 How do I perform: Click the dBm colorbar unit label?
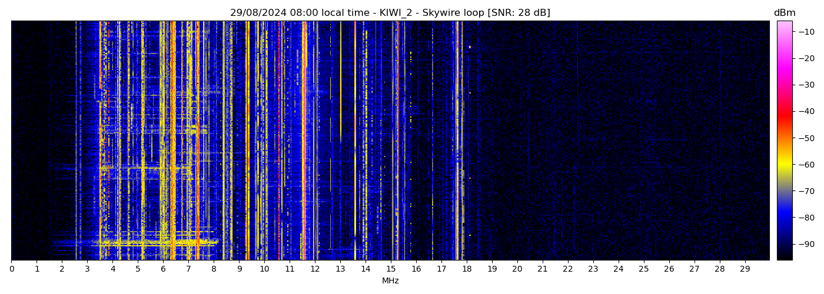[x=784, y=13]
